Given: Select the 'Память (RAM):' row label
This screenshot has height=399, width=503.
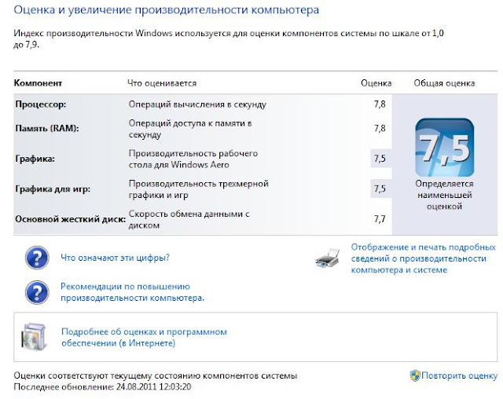Looking at the screenshot, I should coord(47,129).
